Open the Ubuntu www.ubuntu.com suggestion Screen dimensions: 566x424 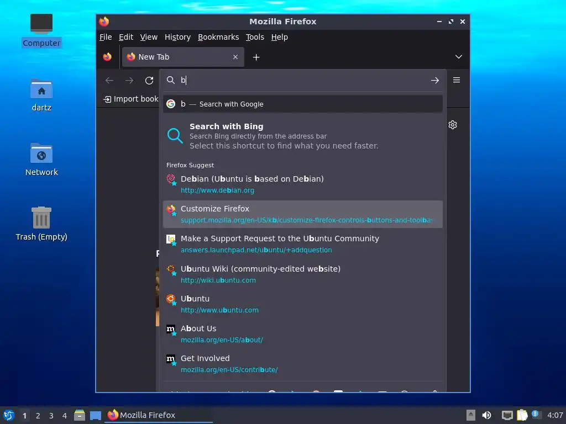pyautogui.click(x=303, y=304)
